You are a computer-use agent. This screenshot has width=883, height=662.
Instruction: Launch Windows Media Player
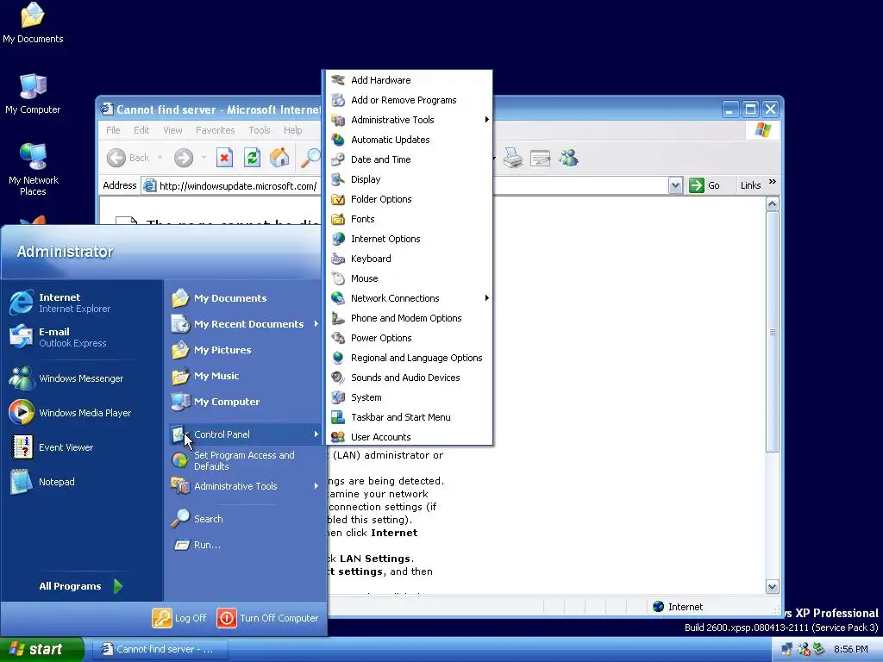tap(82, 413)
